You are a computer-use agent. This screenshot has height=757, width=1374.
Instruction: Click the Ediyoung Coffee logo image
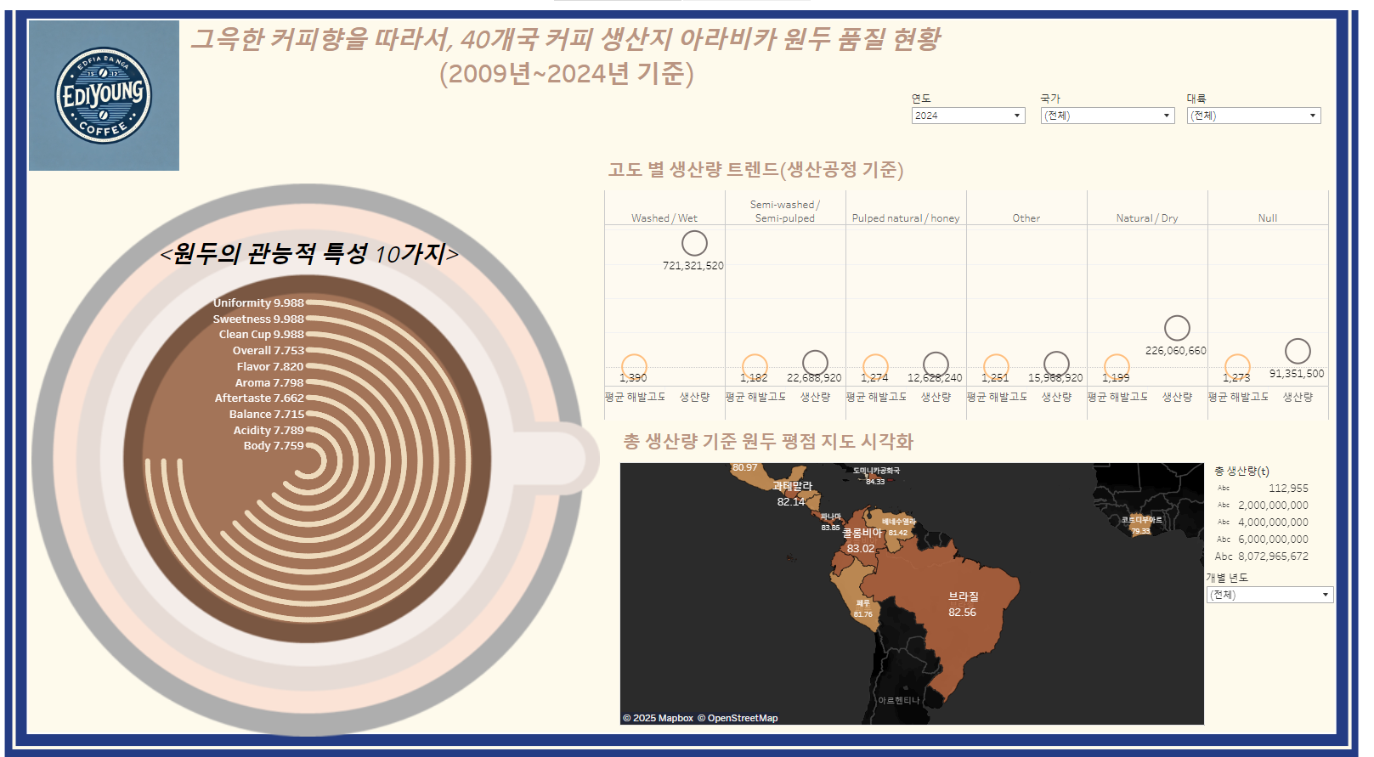pos(104,95)
